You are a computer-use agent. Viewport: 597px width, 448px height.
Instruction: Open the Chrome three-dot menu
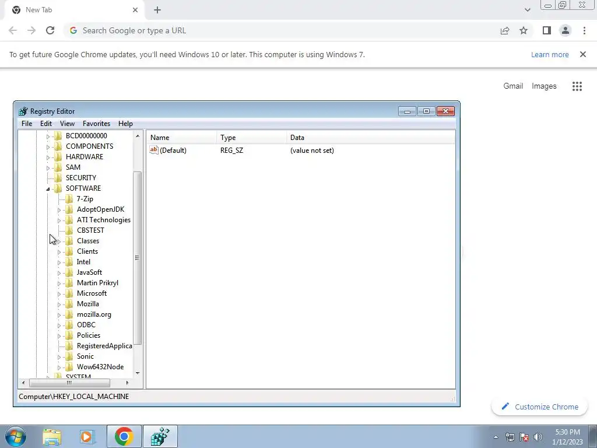(584, 30)
